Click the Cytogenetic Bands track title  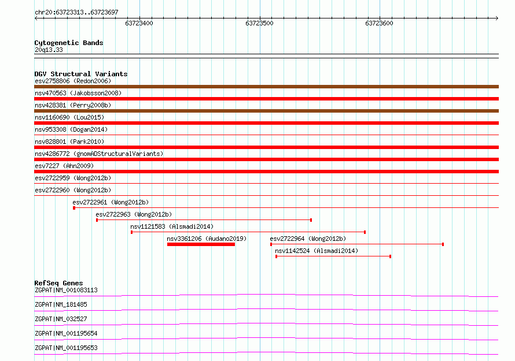(69, 43)
